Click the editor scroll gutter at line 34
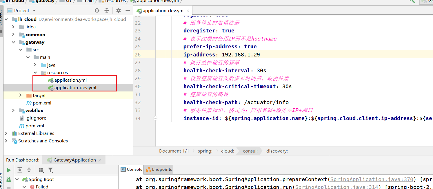The image size is (433, 189). [x=155, y=118]
